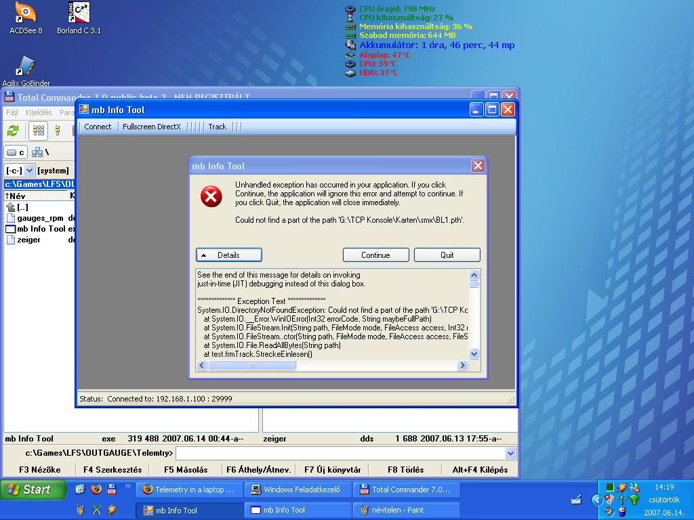Open the Fájl menu in Total Commander
The width and height of the screenshot is (694, 520).
[12, 112]
